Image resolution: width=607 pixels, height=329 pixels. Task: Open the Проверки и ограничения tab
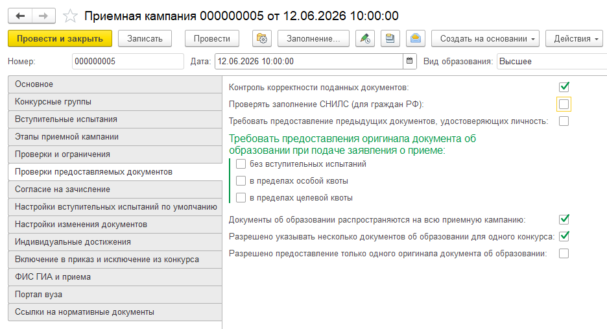click(x=115, y=154)
